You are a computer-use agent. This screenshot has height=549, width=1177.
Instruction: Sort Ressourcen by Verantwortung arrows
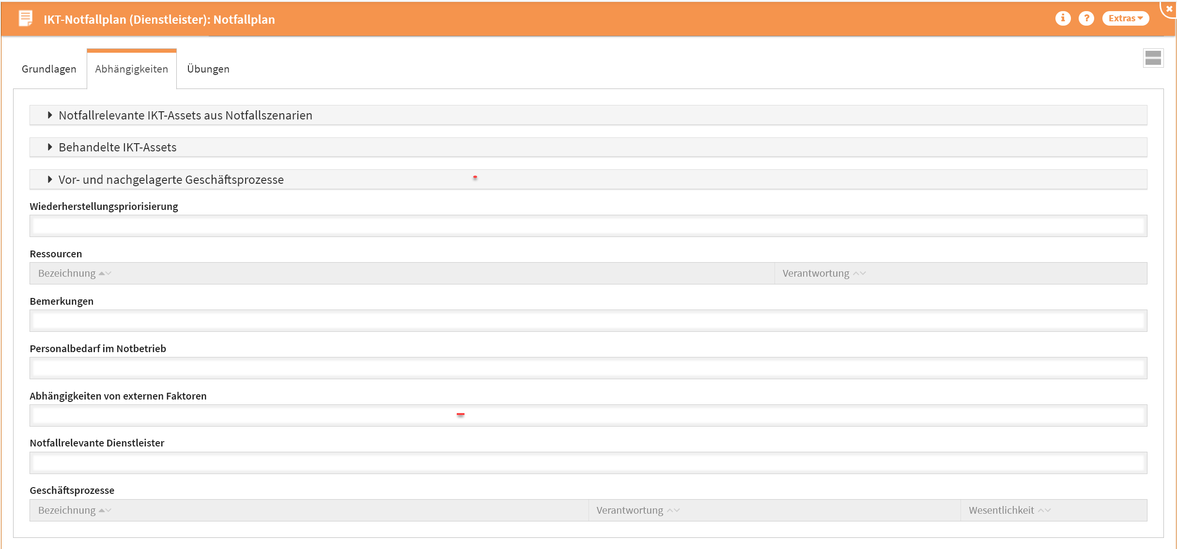tap(859, 273)
